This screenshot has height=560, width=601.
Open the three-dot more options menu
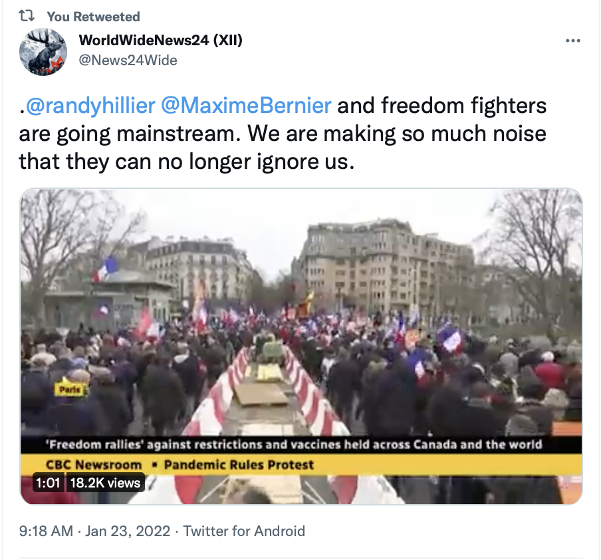pos(572,41)
